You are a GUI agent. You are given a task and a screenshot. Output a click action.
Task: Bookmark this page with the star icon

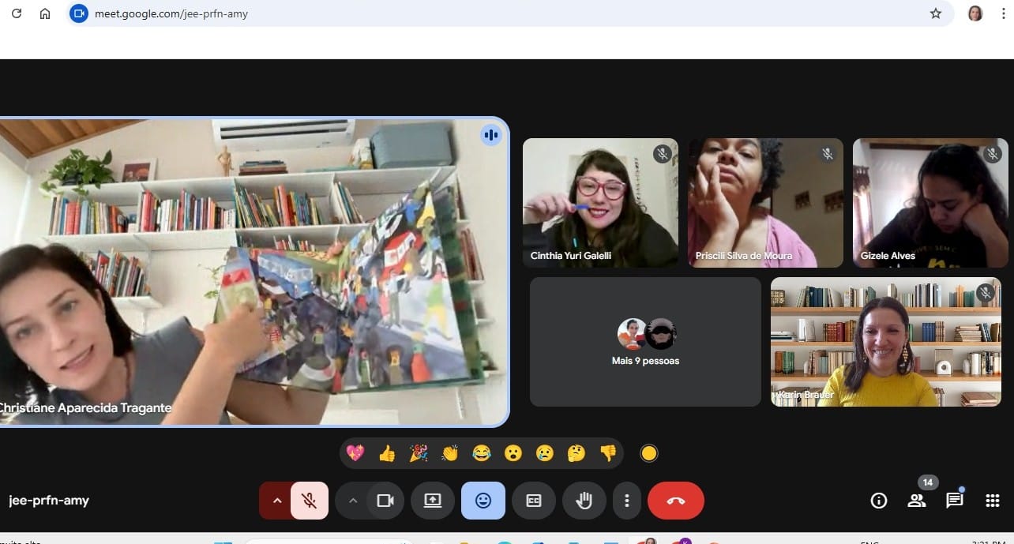click(x=936, y=13)
